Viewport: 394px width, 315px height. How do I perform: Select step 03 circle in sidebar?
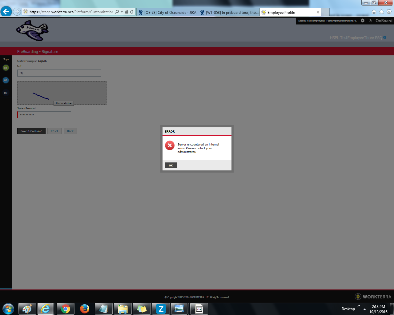6,93
